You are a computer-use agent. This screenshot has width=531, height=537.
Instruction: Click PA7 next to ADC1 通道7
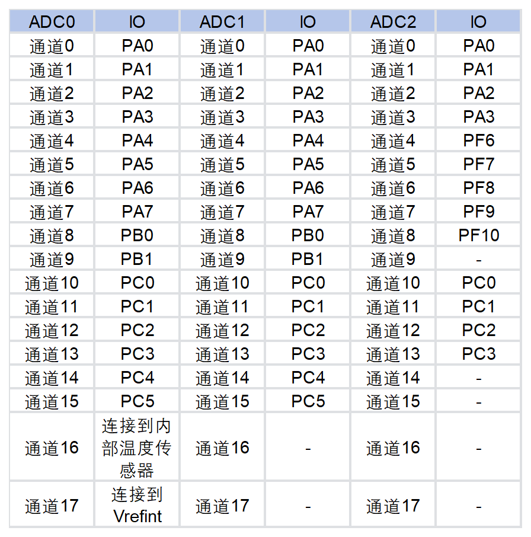point(308,211)
